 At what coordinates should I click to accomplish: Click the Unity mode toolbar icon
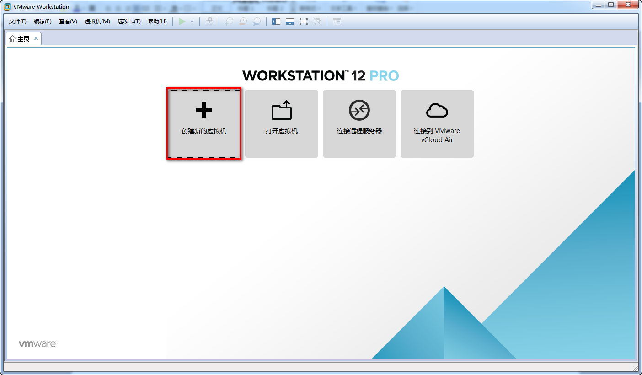click(x=317, y=21)
